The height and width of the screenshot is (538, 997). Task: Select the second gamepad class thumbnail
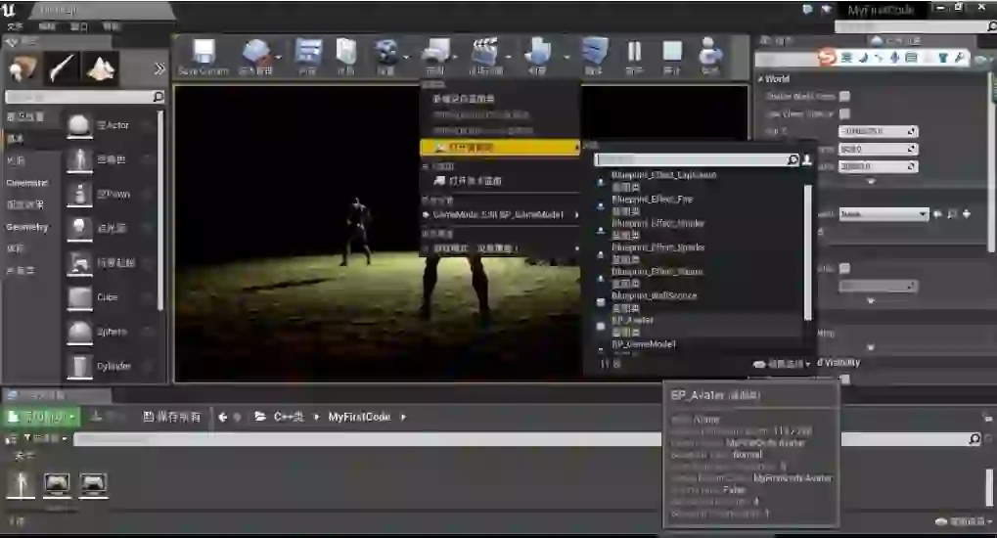coord(57,485)
